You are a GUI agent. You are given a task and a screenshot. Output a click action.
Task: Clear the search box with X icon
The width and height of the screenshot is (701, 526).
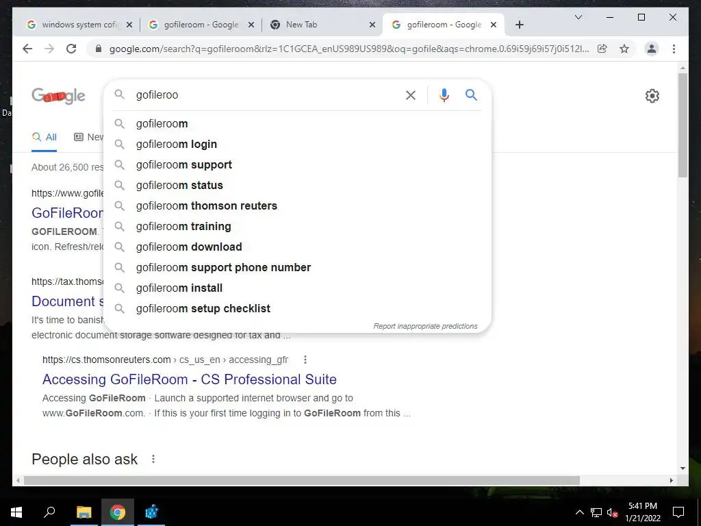(411, 95)
